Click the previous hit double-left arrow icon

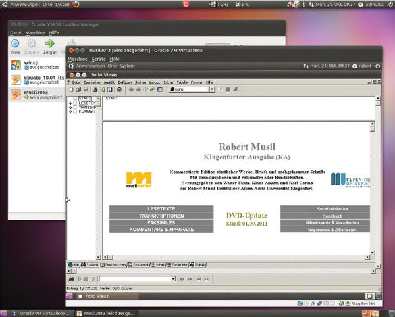(x=182, y=279)
